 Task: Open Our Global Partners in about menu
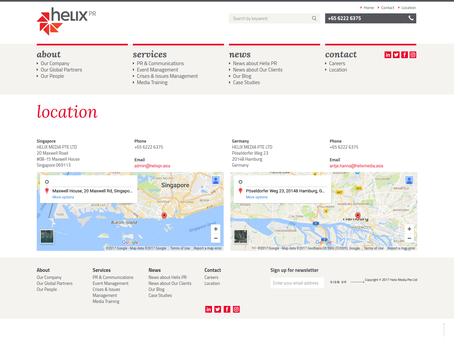61,70
